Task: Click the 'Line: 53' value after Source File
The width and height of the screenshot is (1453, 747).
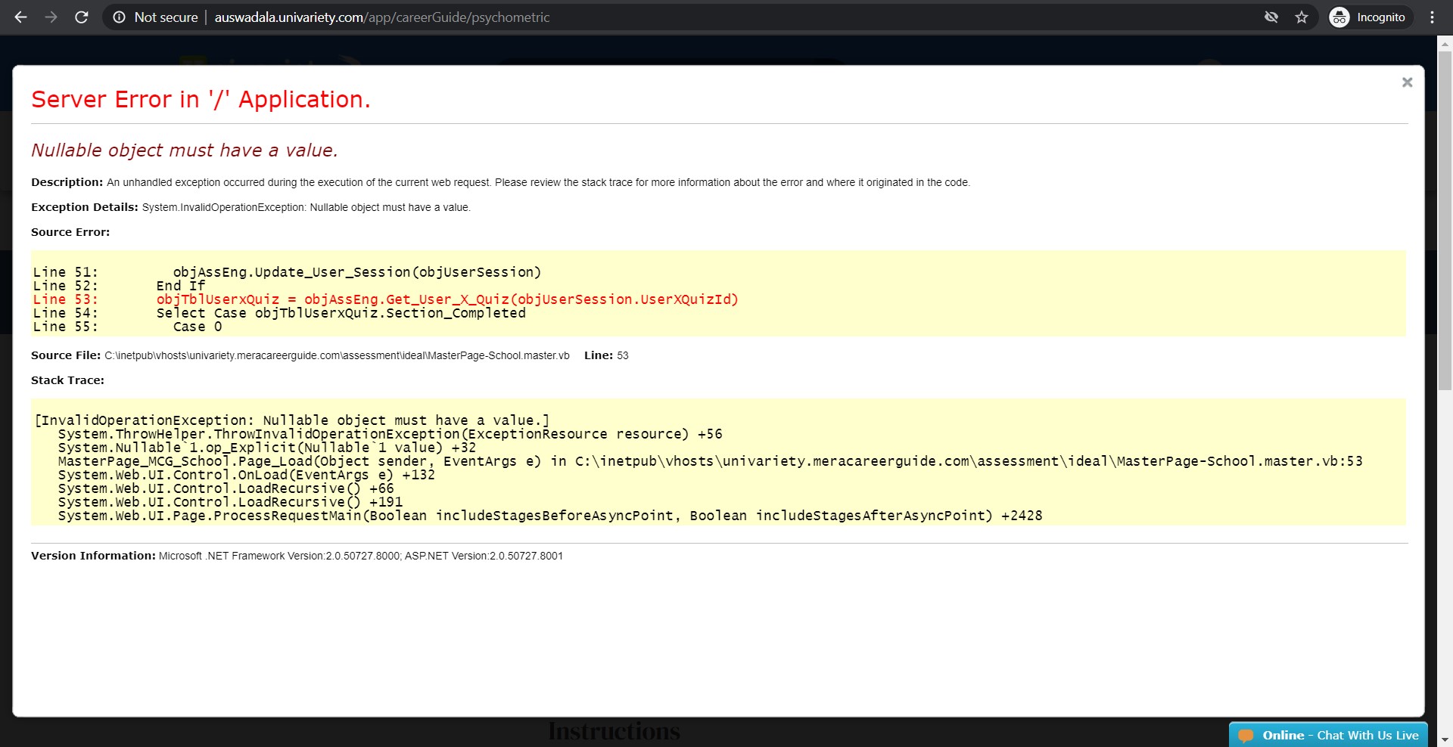Action: [606, 355]
